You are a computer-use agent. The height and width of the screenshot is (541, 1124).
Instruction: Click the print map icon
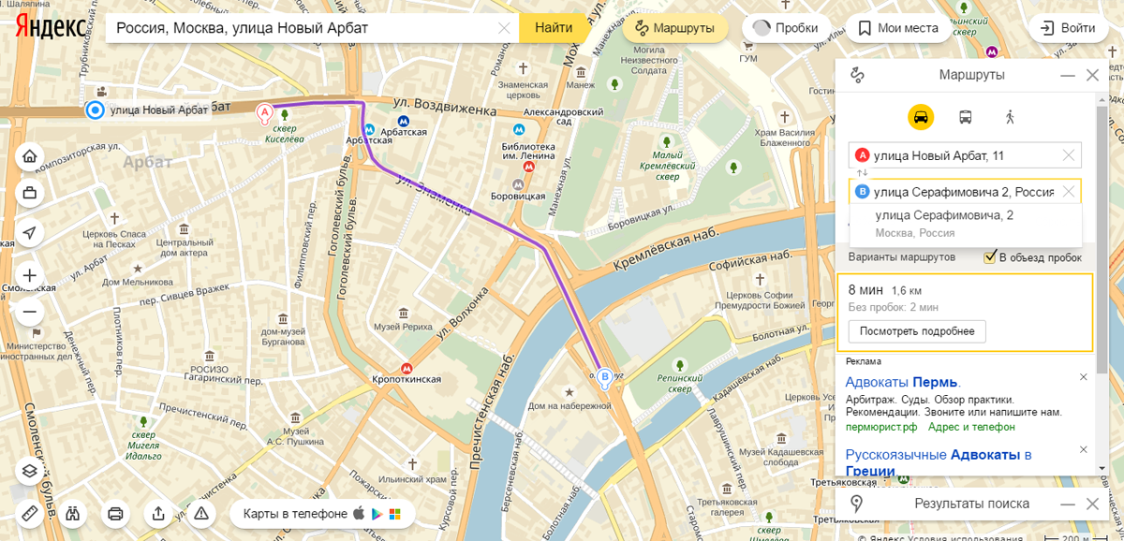tap(116, 513)
